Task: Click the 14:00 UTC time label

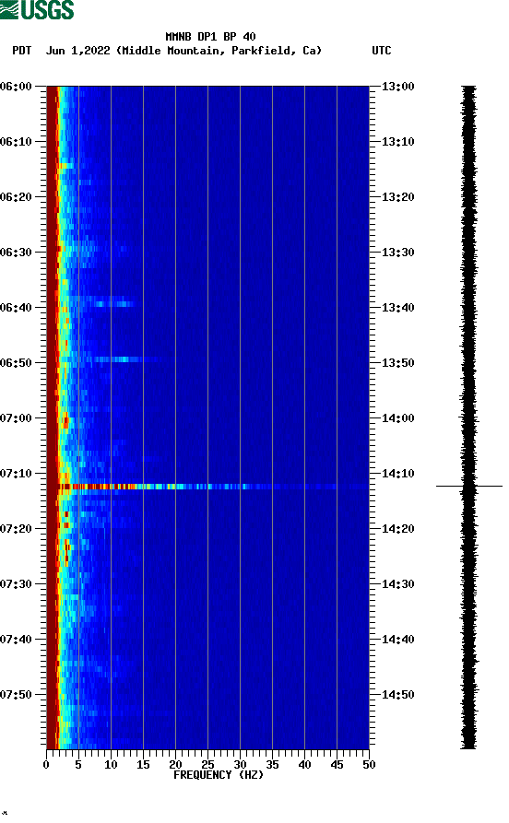Action: 397,417
